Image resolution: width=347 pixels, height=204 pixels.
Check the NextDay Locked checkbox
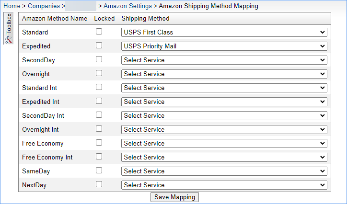coord(99,184)
